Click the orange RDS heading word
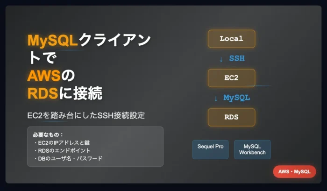The image size is (327, 191). tap(43, 93)
